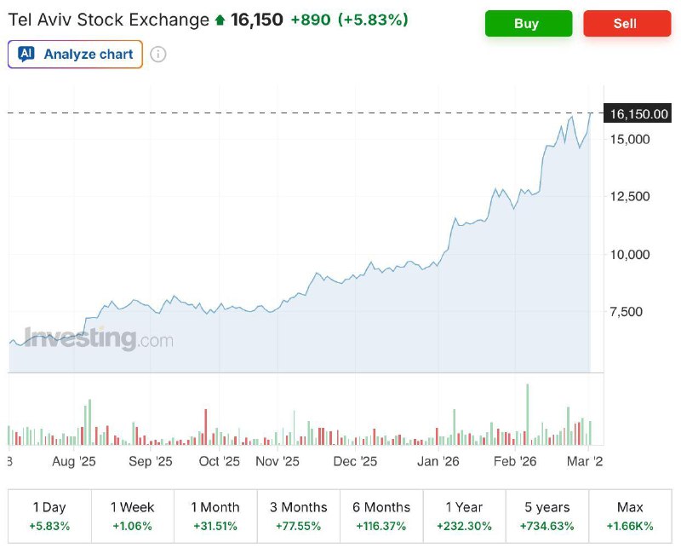Select the 1 Week time range

tap(132, 516)
